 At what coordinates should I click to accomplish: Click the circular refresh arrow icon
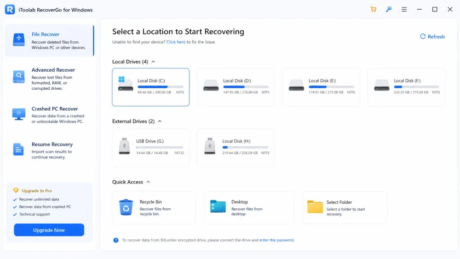coord(423,36)
